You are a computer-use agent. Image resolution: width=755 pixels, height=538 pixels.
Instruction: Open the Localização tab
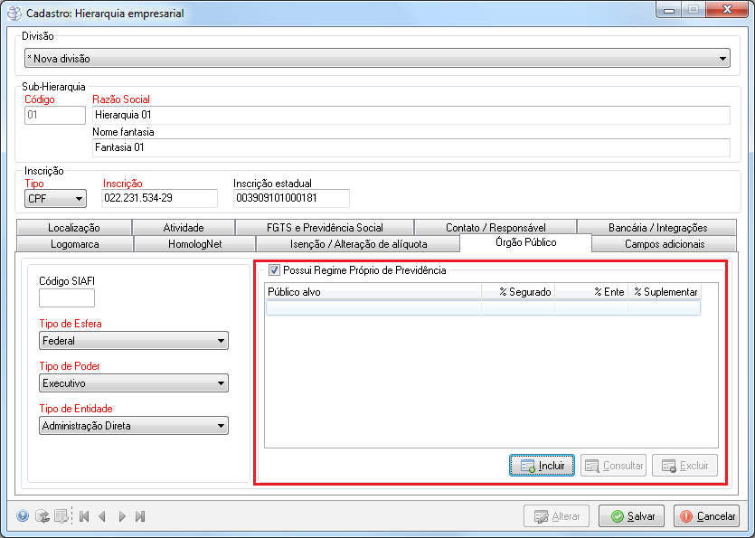click(74, 228)
